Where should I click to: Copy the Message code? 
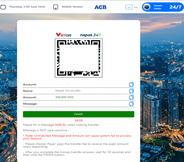[x=131, y=104]
